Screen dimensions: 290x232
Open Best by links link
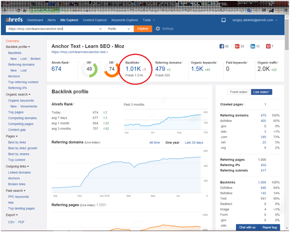17,143
